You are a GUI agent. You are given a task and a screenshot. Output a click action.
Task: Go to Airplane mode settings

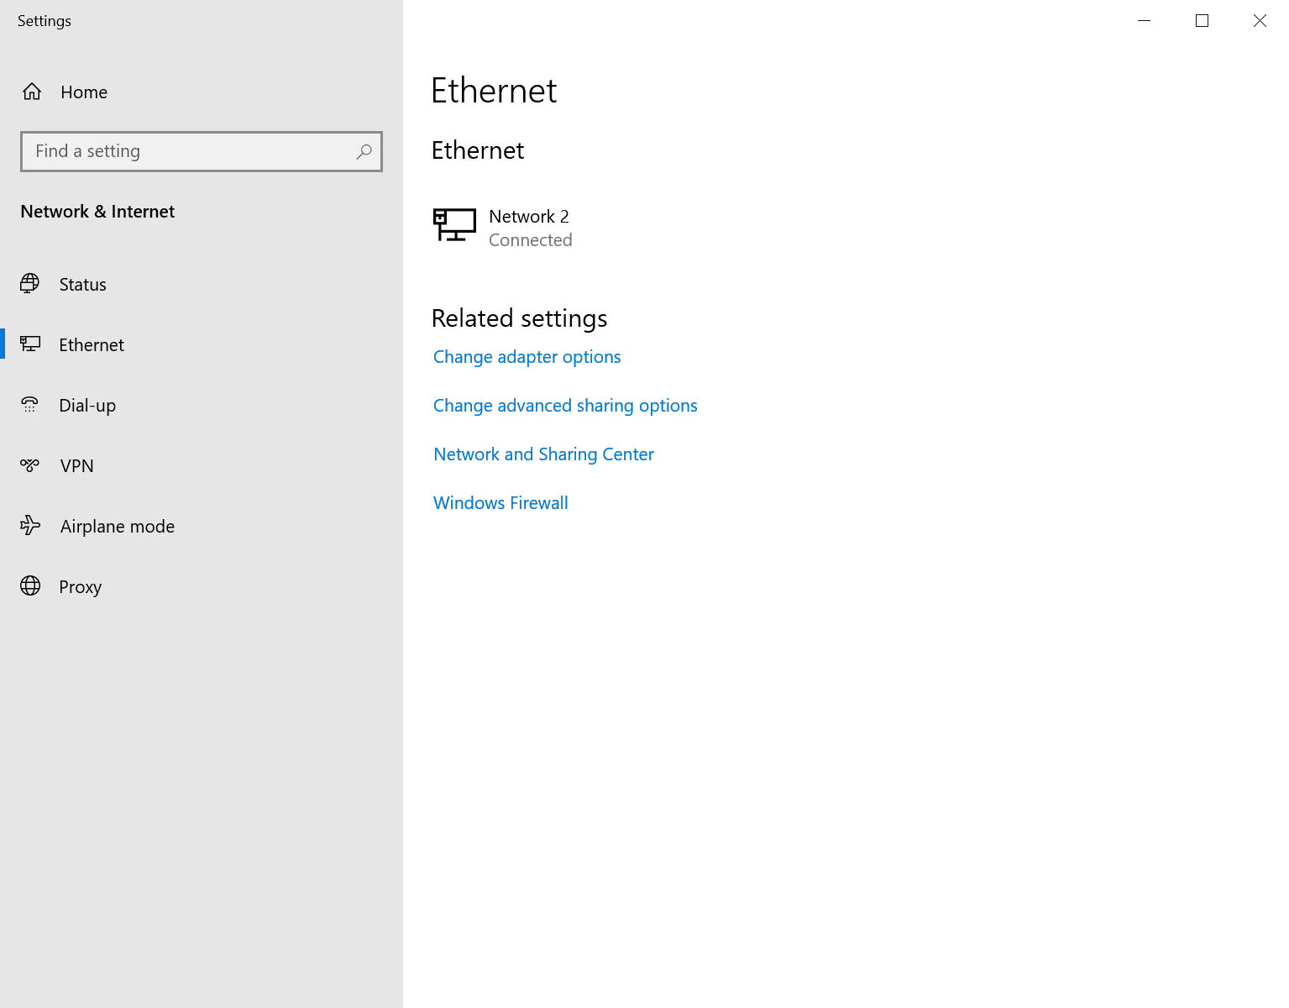tap(117, 526)
